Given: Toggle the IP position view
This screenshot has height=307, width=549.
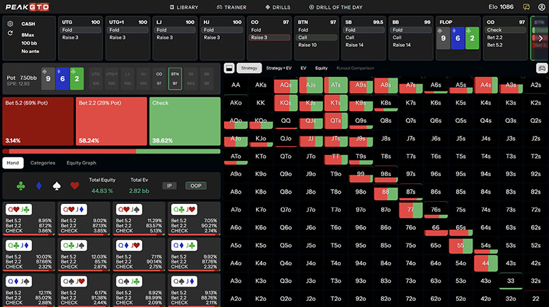Looking at the screenshot, I should click(x=169, y=186).
